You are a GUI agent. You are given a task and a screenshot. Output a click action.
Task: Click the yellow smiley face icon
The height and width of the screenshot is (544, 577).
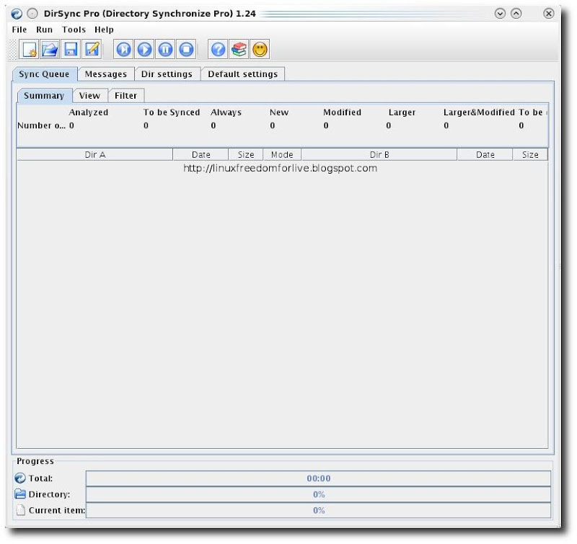(260, 49)
